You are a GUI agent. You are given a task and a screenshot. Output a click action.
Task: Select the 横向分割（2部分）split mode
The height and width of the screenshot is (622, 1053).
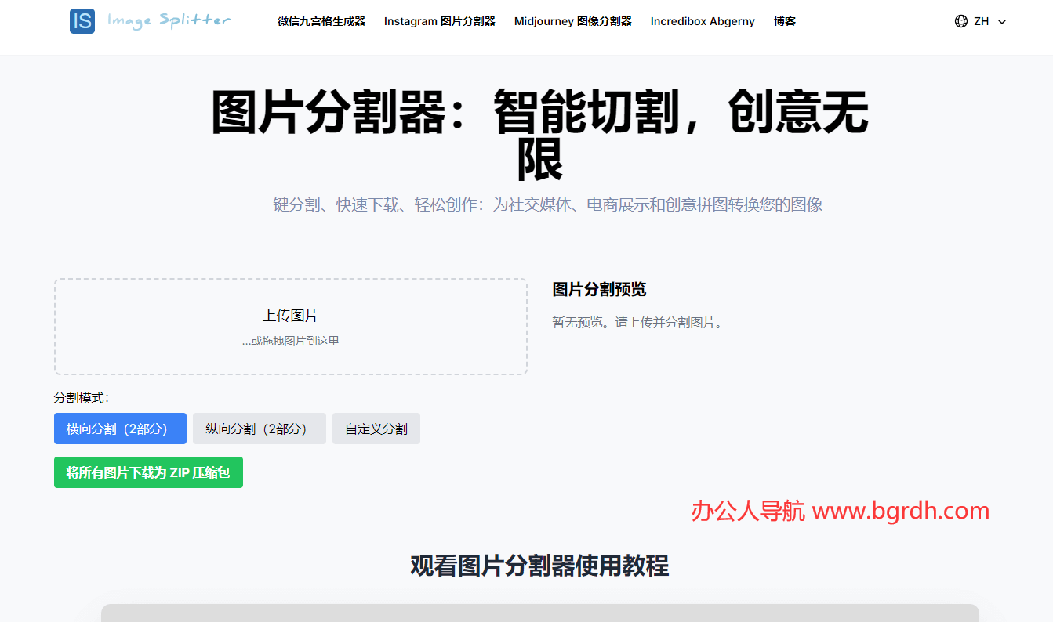tap(120, 429)
